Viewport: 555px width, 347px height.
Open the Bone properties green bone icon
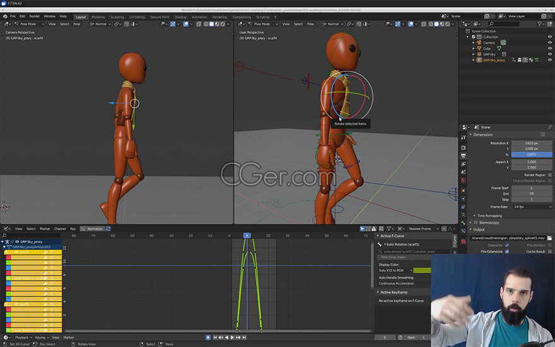point(464,223)
